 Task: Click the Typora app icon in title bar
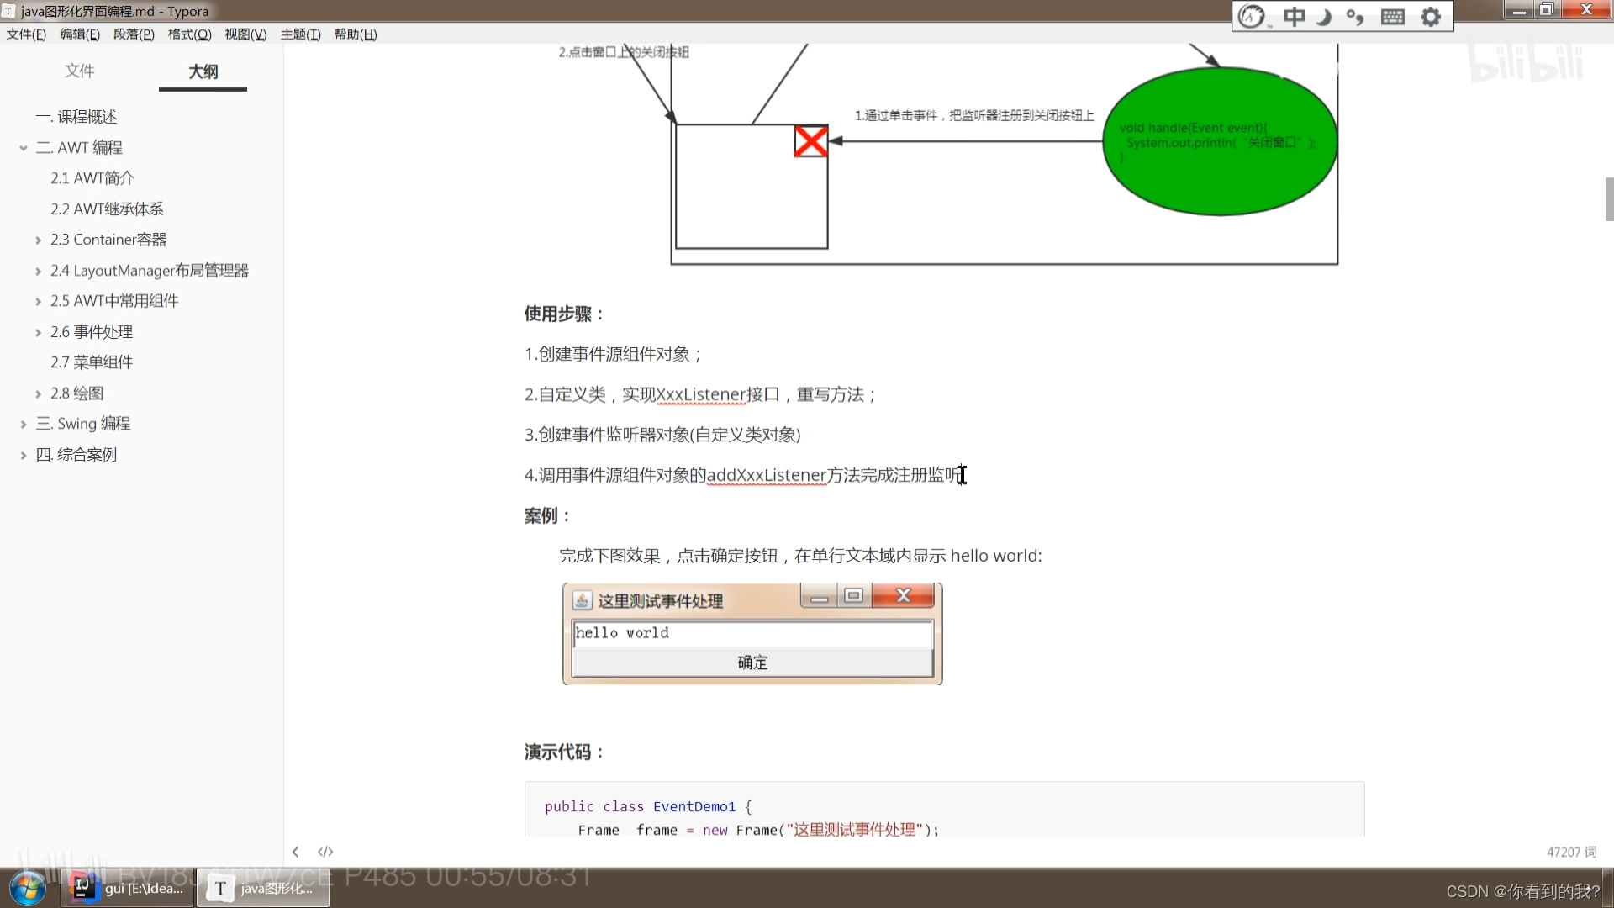pos(8,11)
